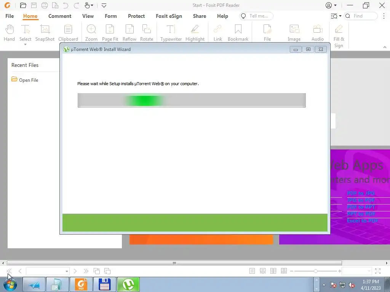
Task: Open the zoom level combo box
Action: [356, 271]
